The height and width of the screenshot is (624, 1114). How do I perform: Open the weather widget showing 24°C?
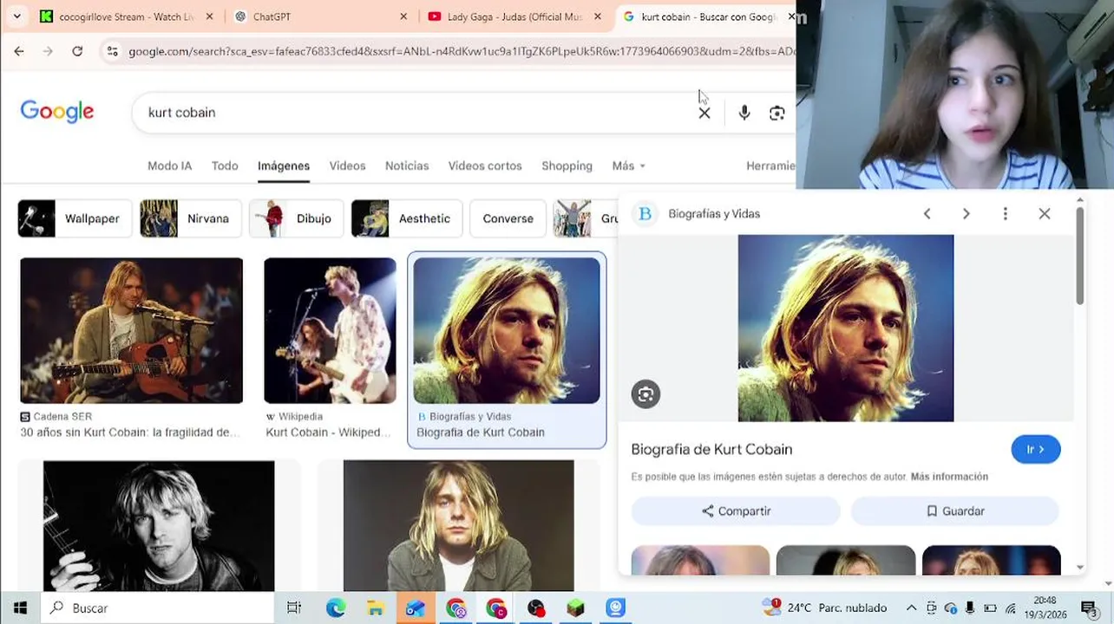tap(824, 608)
